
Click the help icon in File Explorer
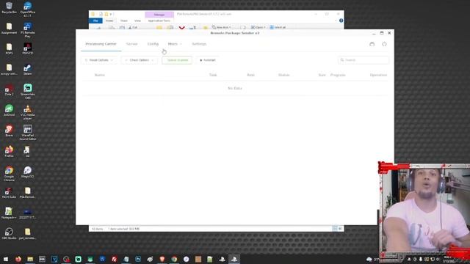(x=341, y=21)
